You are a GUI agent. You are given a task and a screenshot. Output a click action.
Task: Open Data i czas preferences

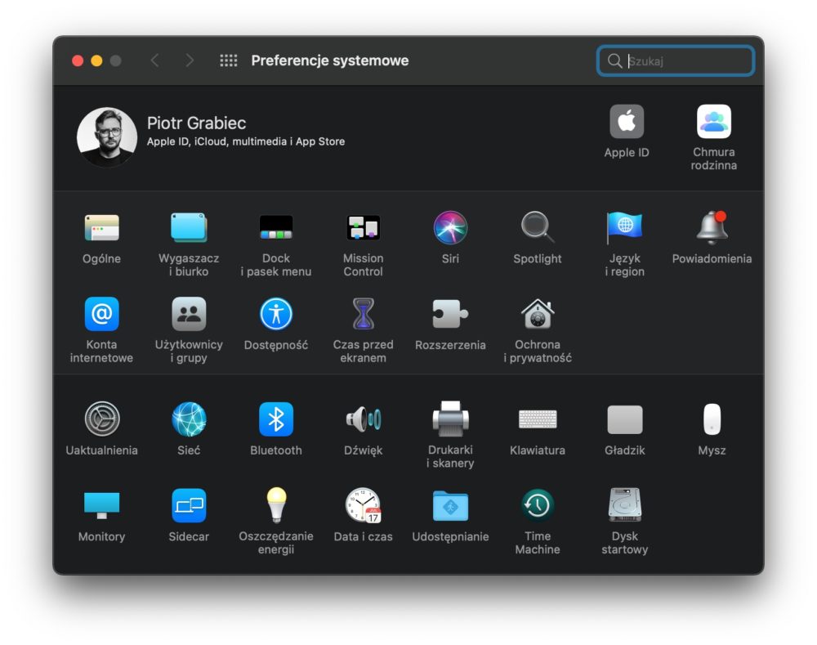pyautogui.click(x=364, y=504)
